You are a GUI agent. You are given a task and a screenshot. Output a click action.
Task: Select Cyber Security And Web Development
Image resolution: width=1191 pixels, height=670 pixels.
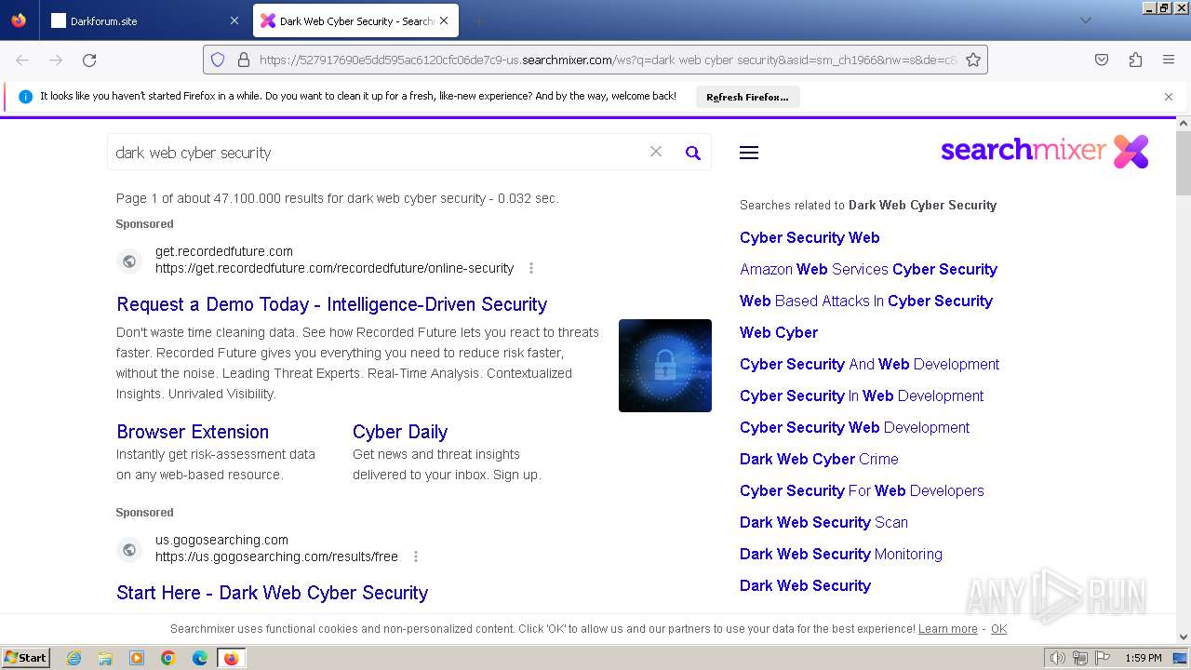click(x=869, y=364)
